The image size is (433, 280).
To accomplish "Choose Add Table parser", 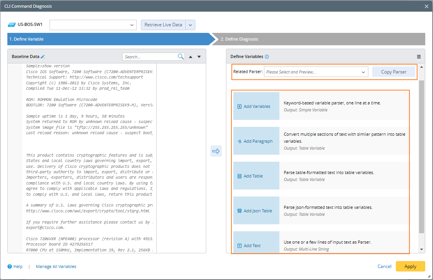I will [x=256, y=176].
